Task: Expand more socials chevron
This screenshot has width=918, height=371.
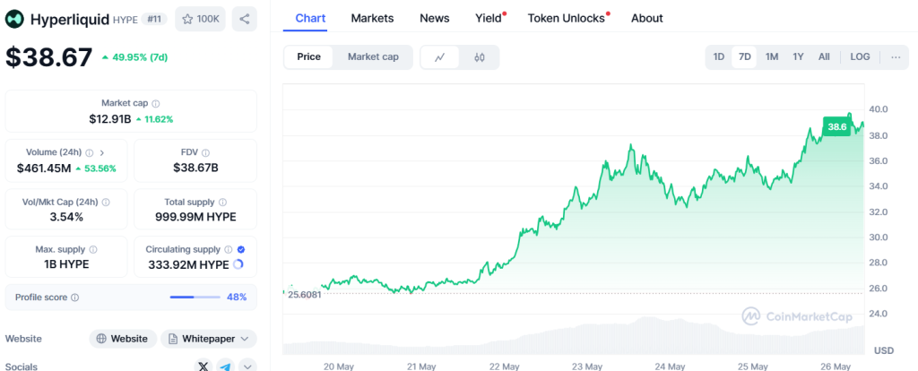Action: tap(247, 367)
